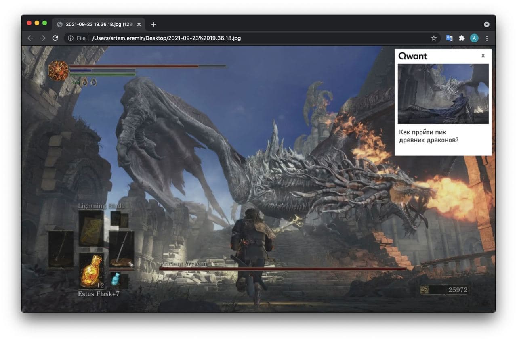Click the Lightning Blade spell slot icon
517x341 pixels.
tap(91, 228)
